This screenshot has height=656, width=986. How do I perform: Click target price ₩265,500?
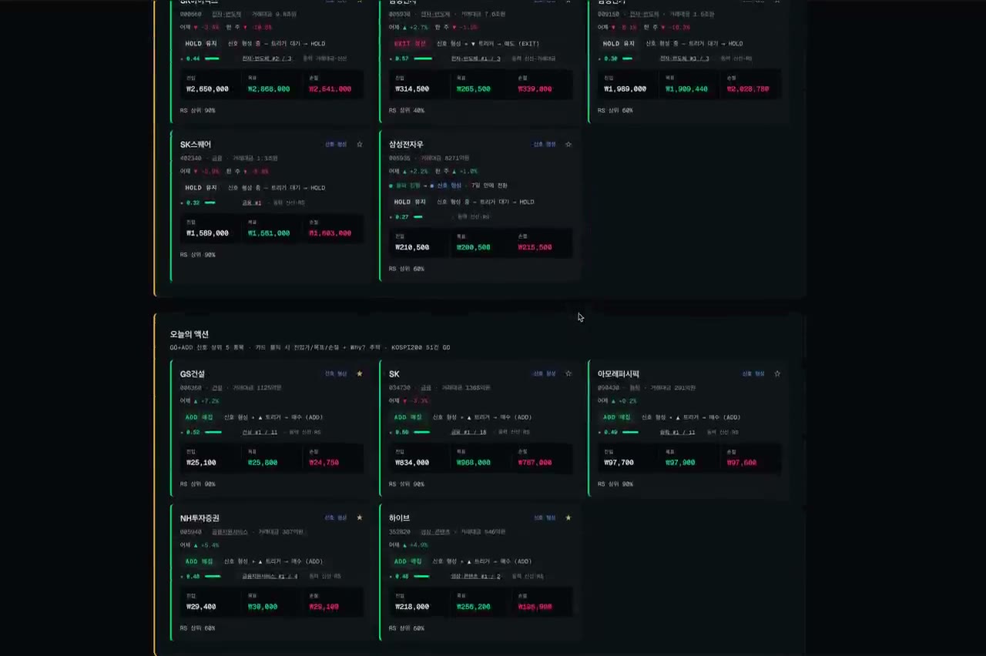point(473,89)
